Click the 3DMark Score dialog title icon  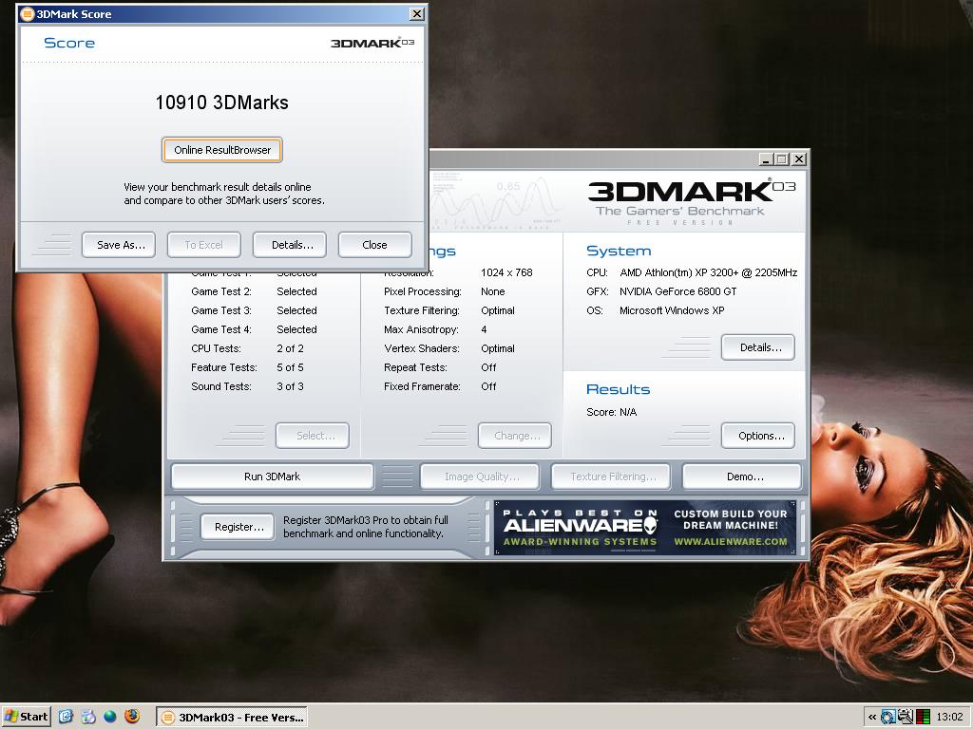pyautogui.click(x=28, y=13)
